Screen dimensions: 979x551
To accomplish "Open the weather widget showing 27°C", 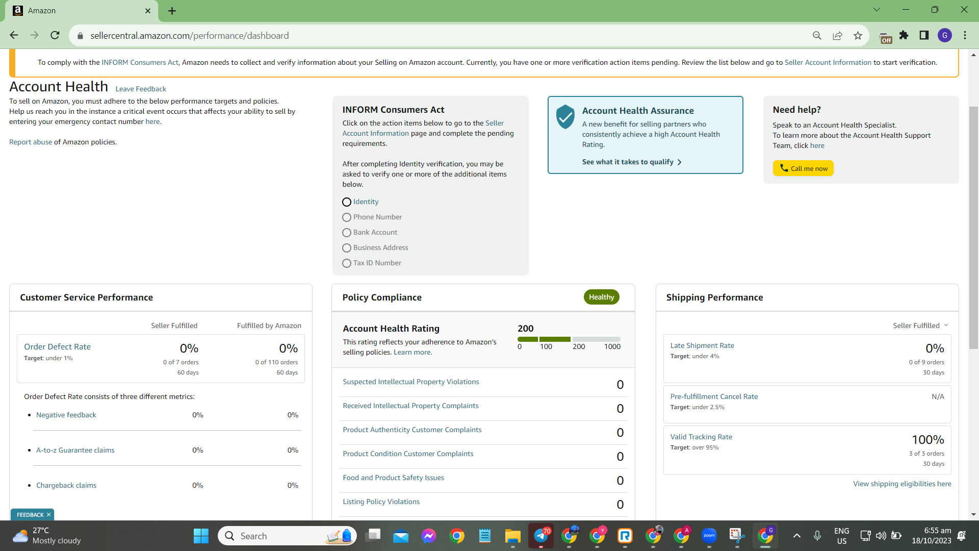I will coord(47,536).
